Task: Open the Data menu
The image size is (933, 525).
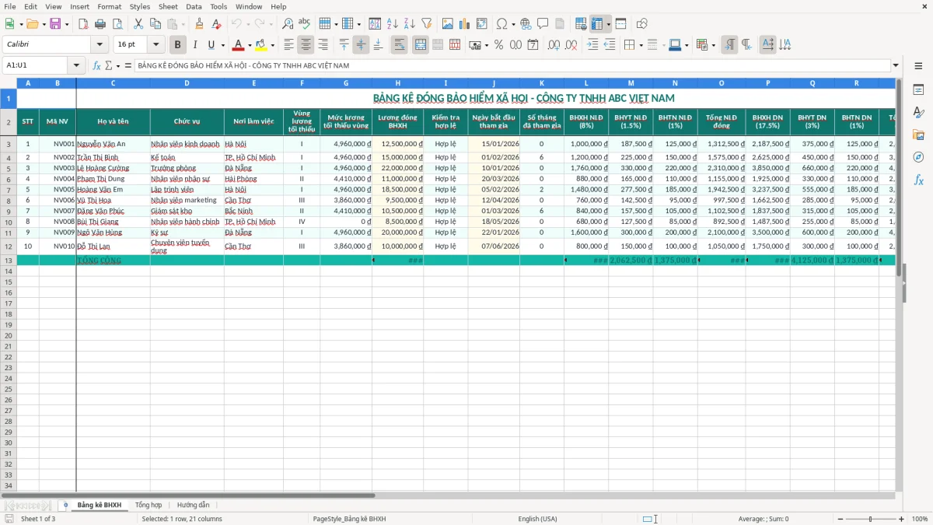Action: pos(194,6)
